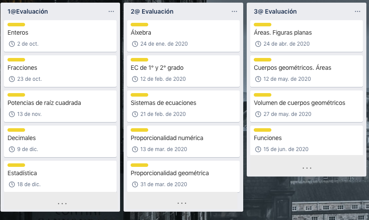Click the clock icon on Enteros card
The height and width of the screenshot is (220, 369).
point(12,44)
